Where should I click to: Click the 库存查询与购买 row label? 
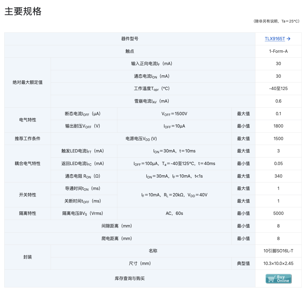coord(130,279)
